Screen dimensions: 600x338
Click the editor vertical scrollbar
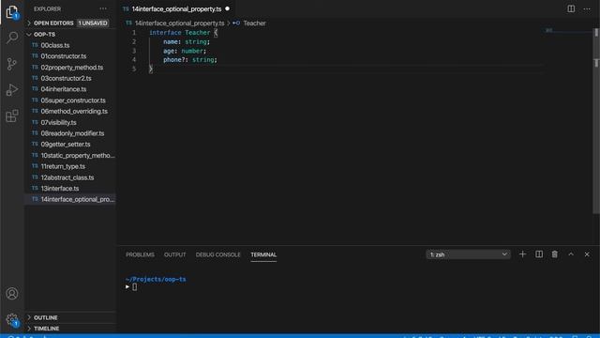tap(596, 121)
